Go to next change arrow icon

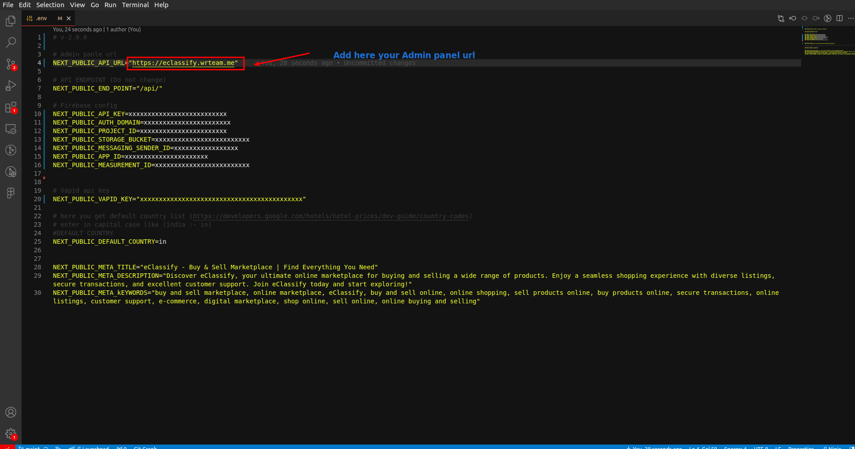coord(816,18)
